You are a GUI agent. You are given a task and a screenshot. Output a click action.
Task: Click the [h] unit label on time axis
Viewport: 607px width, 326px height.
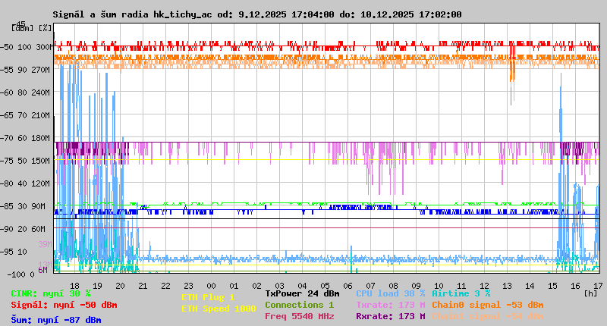pyautogui.click(x=590, y=292)
